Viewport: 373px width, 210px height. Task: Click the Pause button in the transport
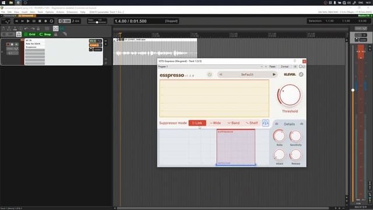tap(34, 21)
